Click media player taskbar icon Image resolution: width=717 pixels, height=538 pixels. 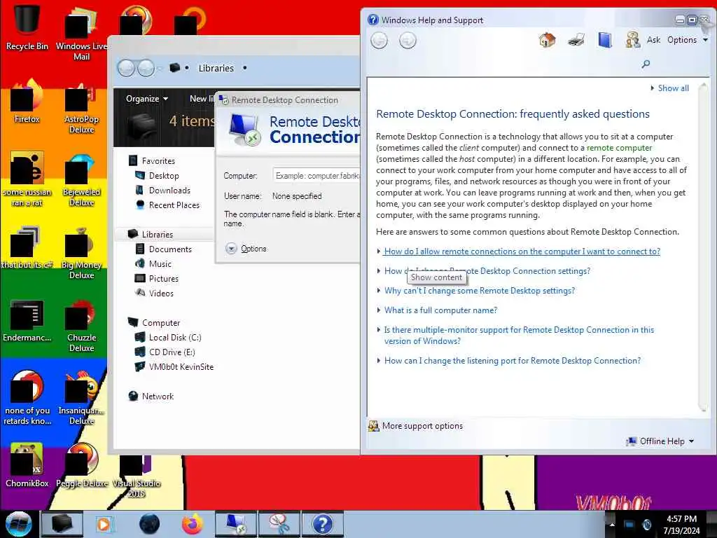pyautogui.click(x=104, y=524)
